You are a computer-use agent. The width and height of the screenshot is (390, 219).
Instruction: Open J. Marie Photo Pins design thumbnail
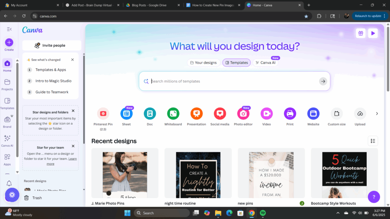point(125,173)
